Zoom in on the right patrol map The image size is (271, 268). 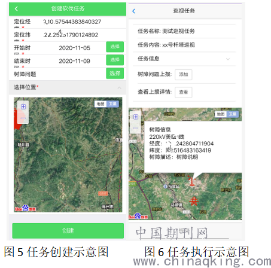point(136,117)
